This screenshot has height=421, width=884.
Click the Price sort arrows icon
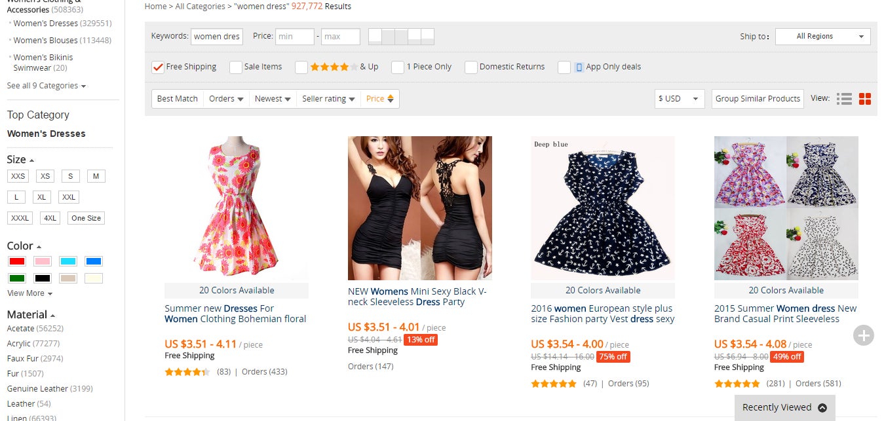391,99
